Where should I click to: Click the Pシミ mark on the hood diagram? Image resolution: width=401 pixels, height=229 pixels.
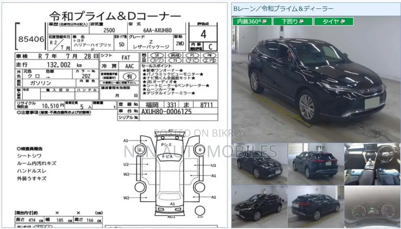pyautogui.click(x=166, y=145)
